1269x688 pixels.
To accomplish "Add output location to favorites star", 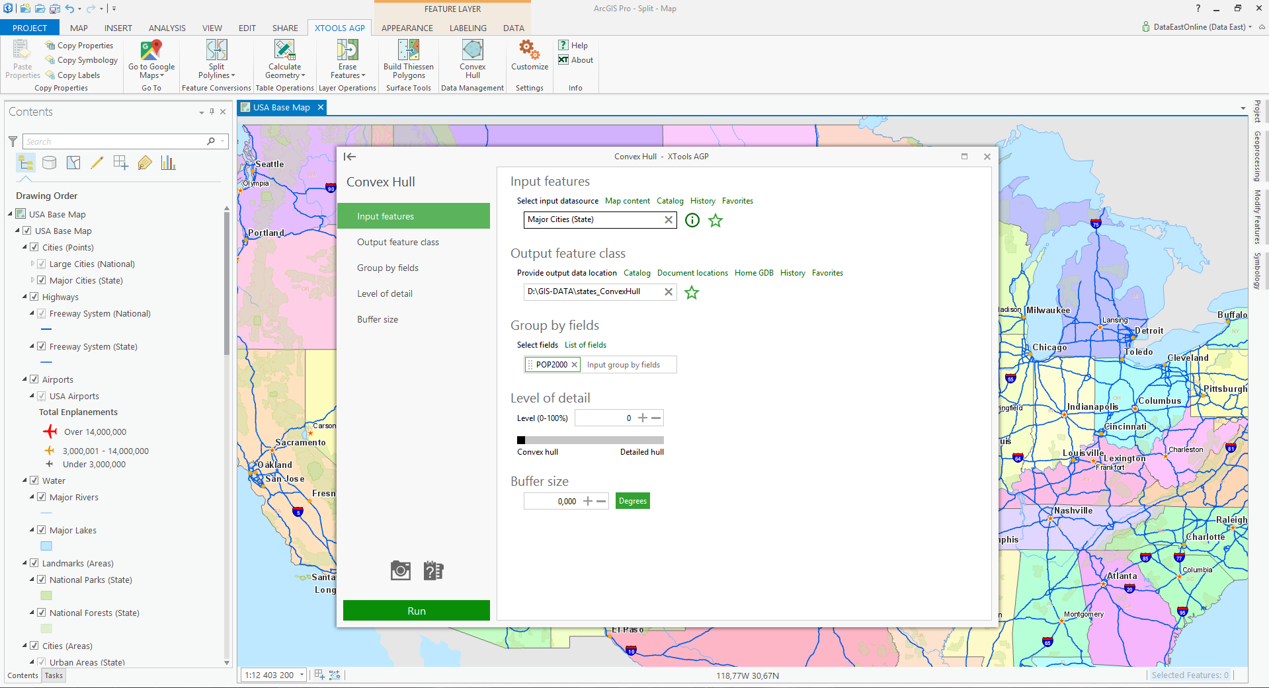I will pyautogui.click(x=692, y=292).
